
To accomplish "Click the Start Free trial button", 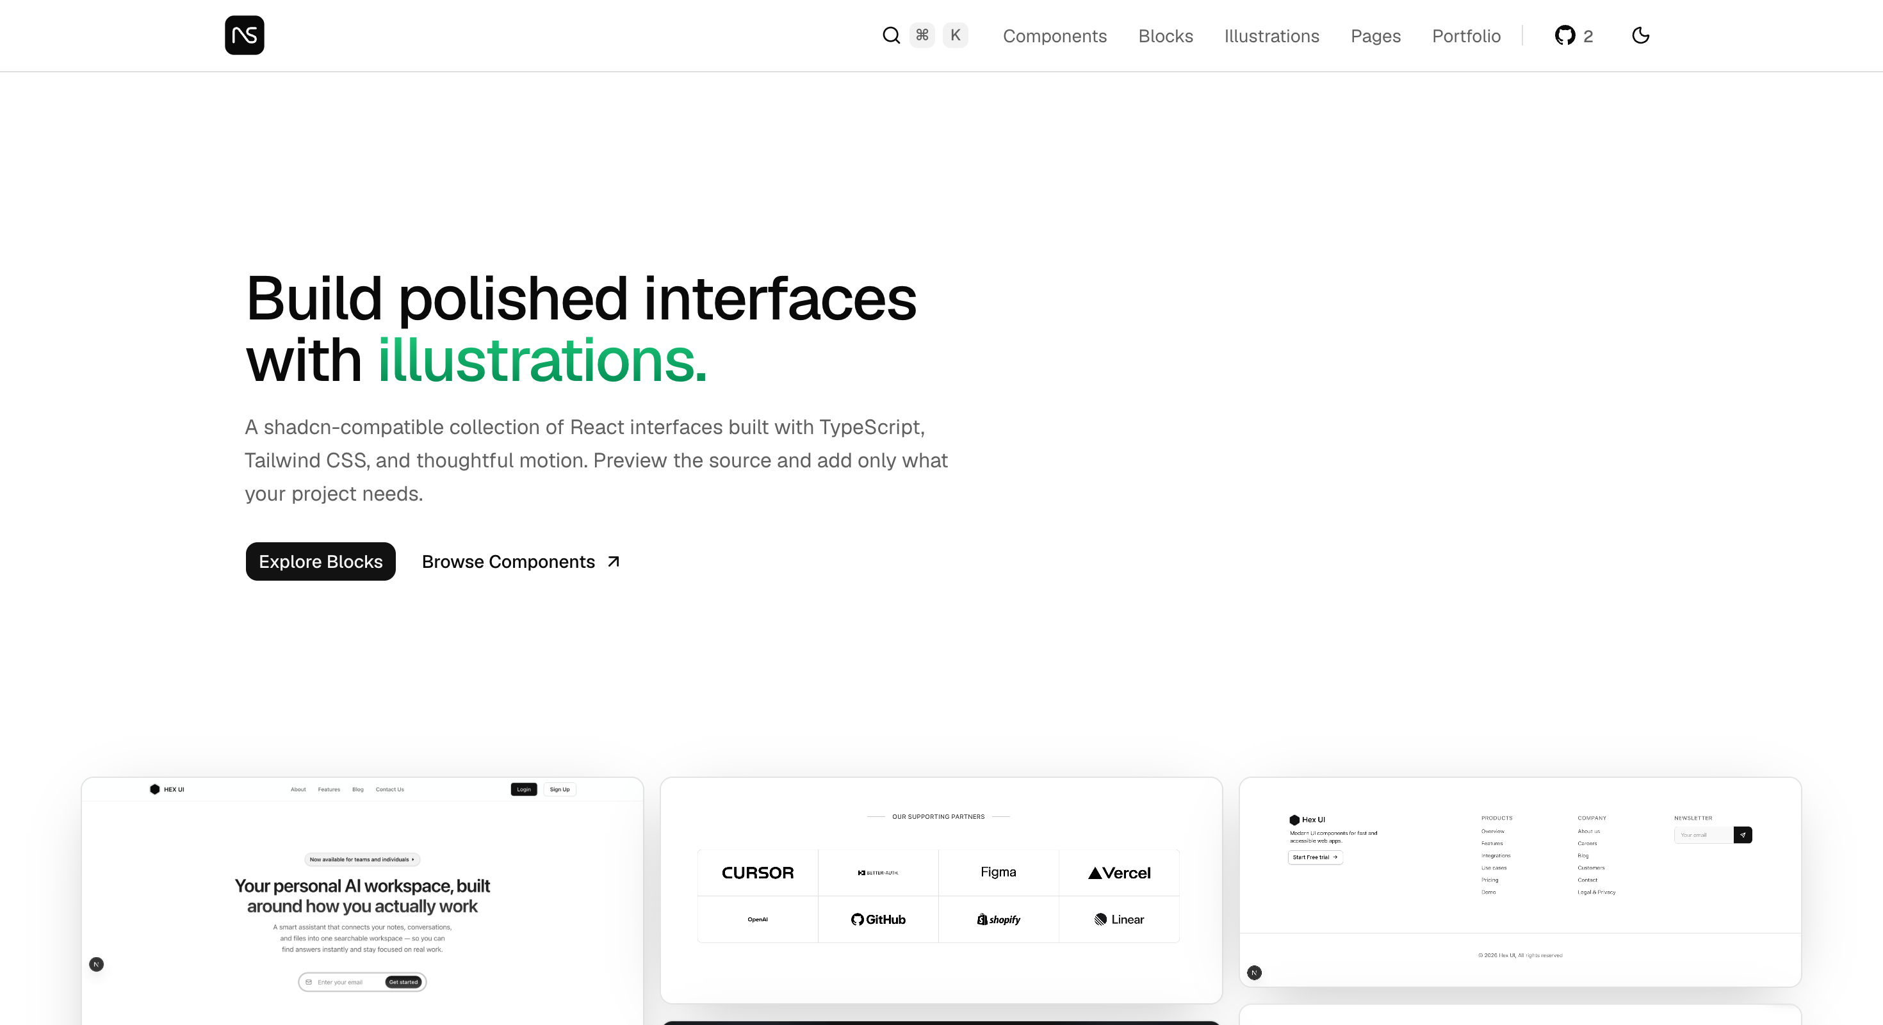I will point(1315,857).
